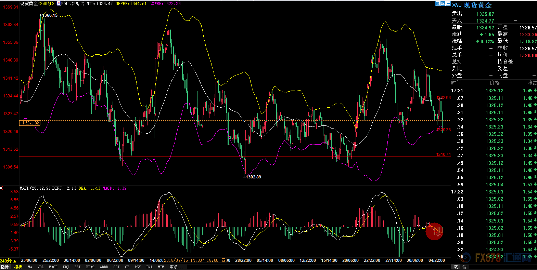The width and height of the screenshot is (537, 270).
Task: Click the middle blue chart-layout icon at top right
Action: click(443, 3)
